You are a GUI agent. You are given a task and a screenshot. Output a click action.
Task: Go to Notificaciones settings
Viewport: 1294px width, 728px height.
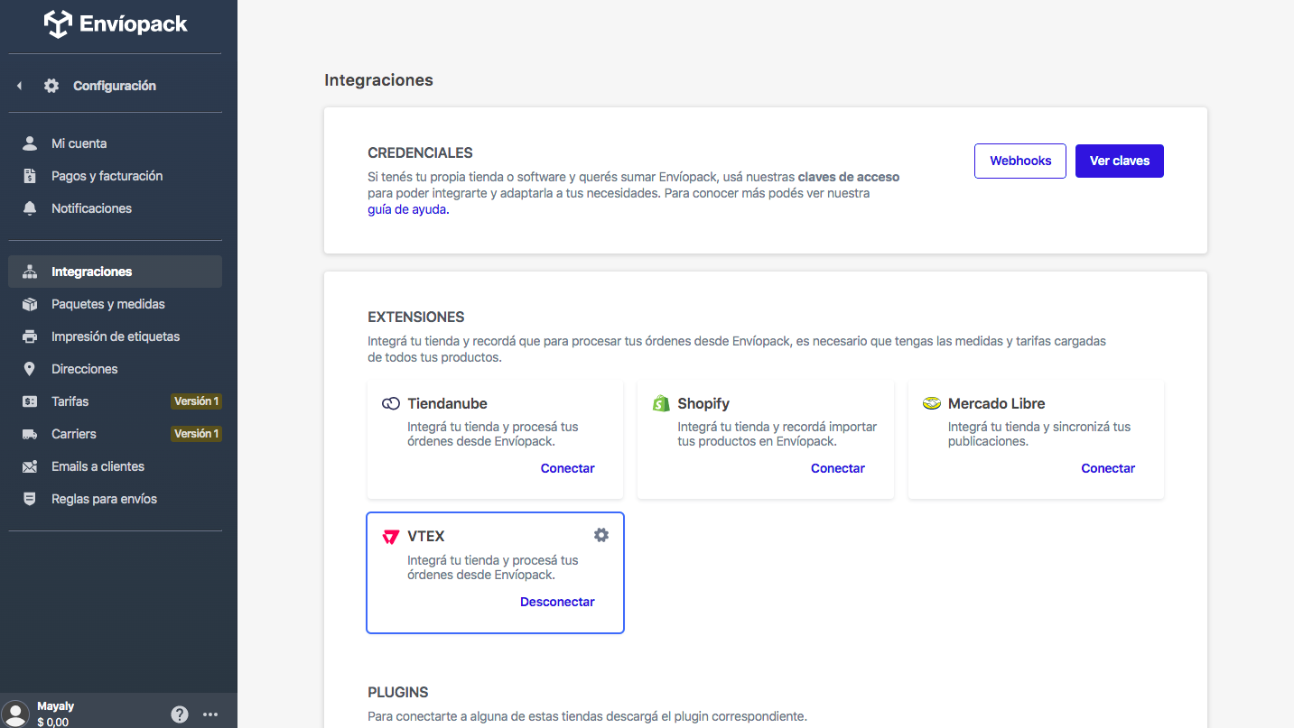point(116,208)
